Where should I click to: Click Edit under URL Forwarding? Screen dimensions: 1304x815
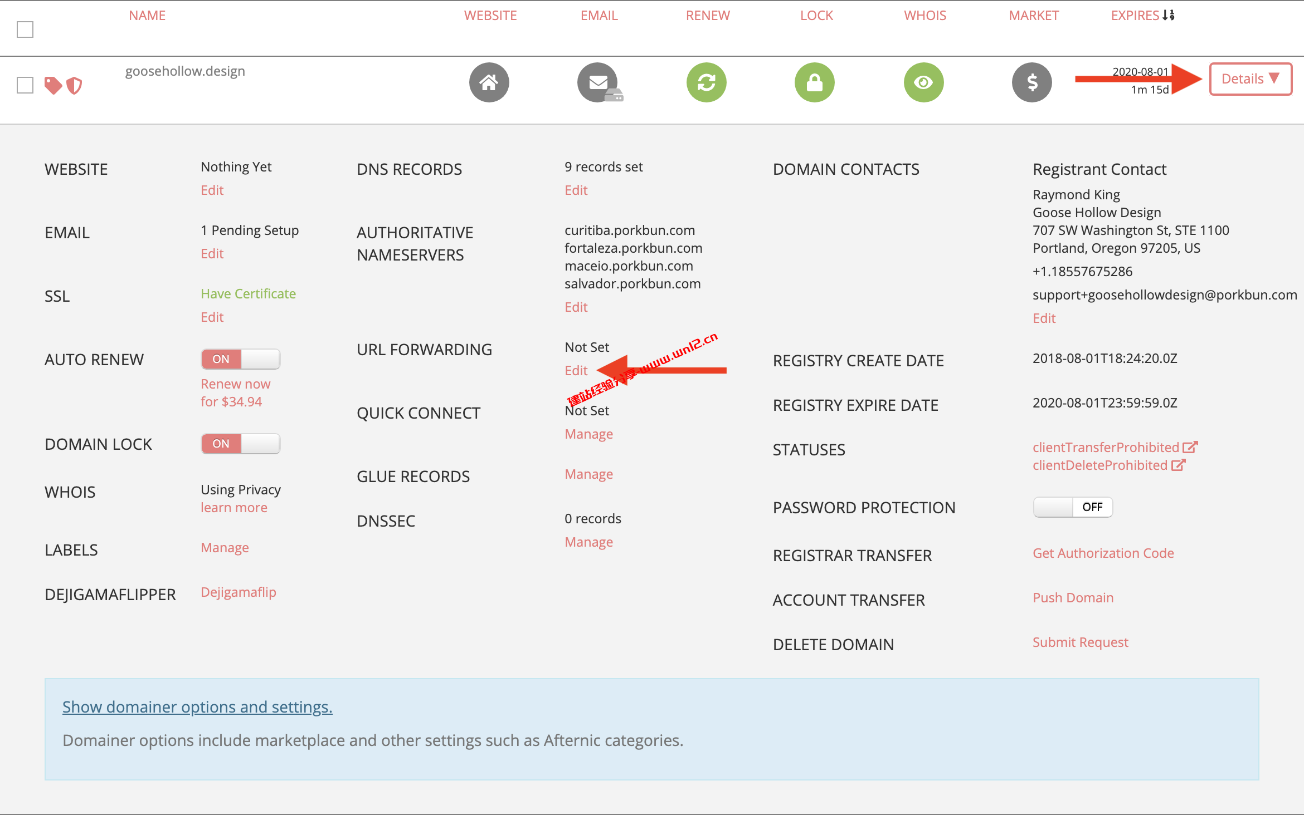point(576,371)
